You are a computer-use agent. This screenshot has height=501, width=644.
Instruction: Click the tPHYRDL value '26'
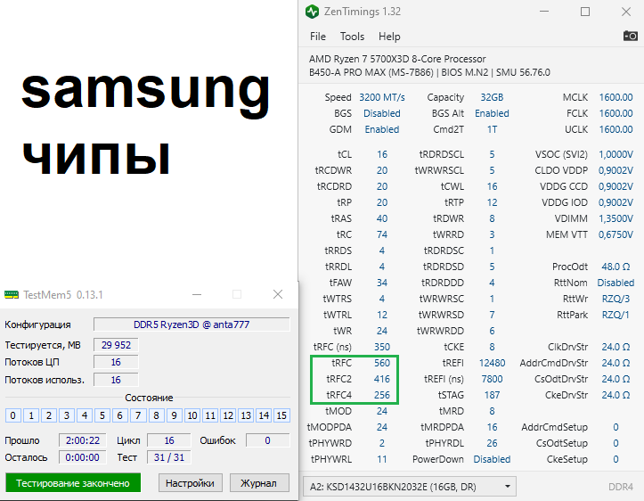click(x=492, y=443)
